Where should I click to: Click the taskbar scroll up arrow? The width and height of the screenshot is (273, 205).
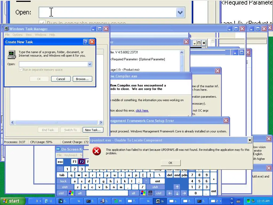(x=232, y=199)
